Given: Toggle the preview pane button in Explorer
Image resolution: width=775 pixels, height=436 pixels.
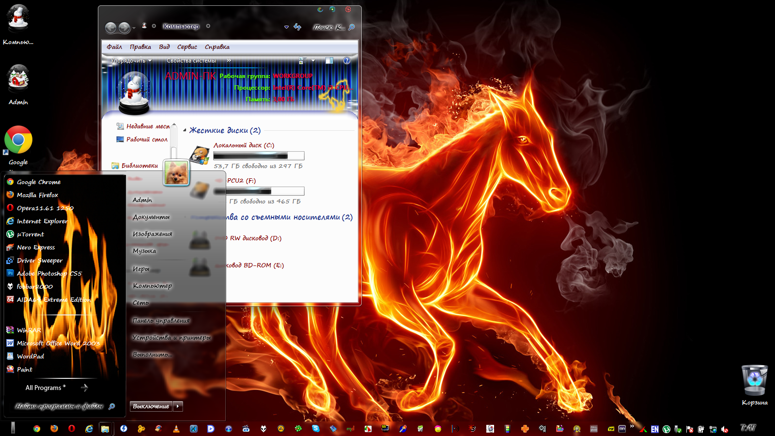Looking at the screenshot, I should 329,61.
